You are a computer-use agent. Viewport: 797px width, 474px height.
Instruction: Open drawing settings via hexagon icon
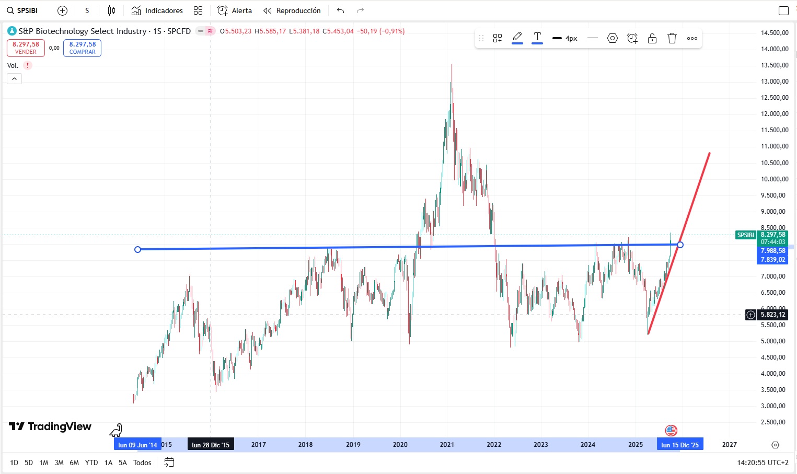[612, 38]
